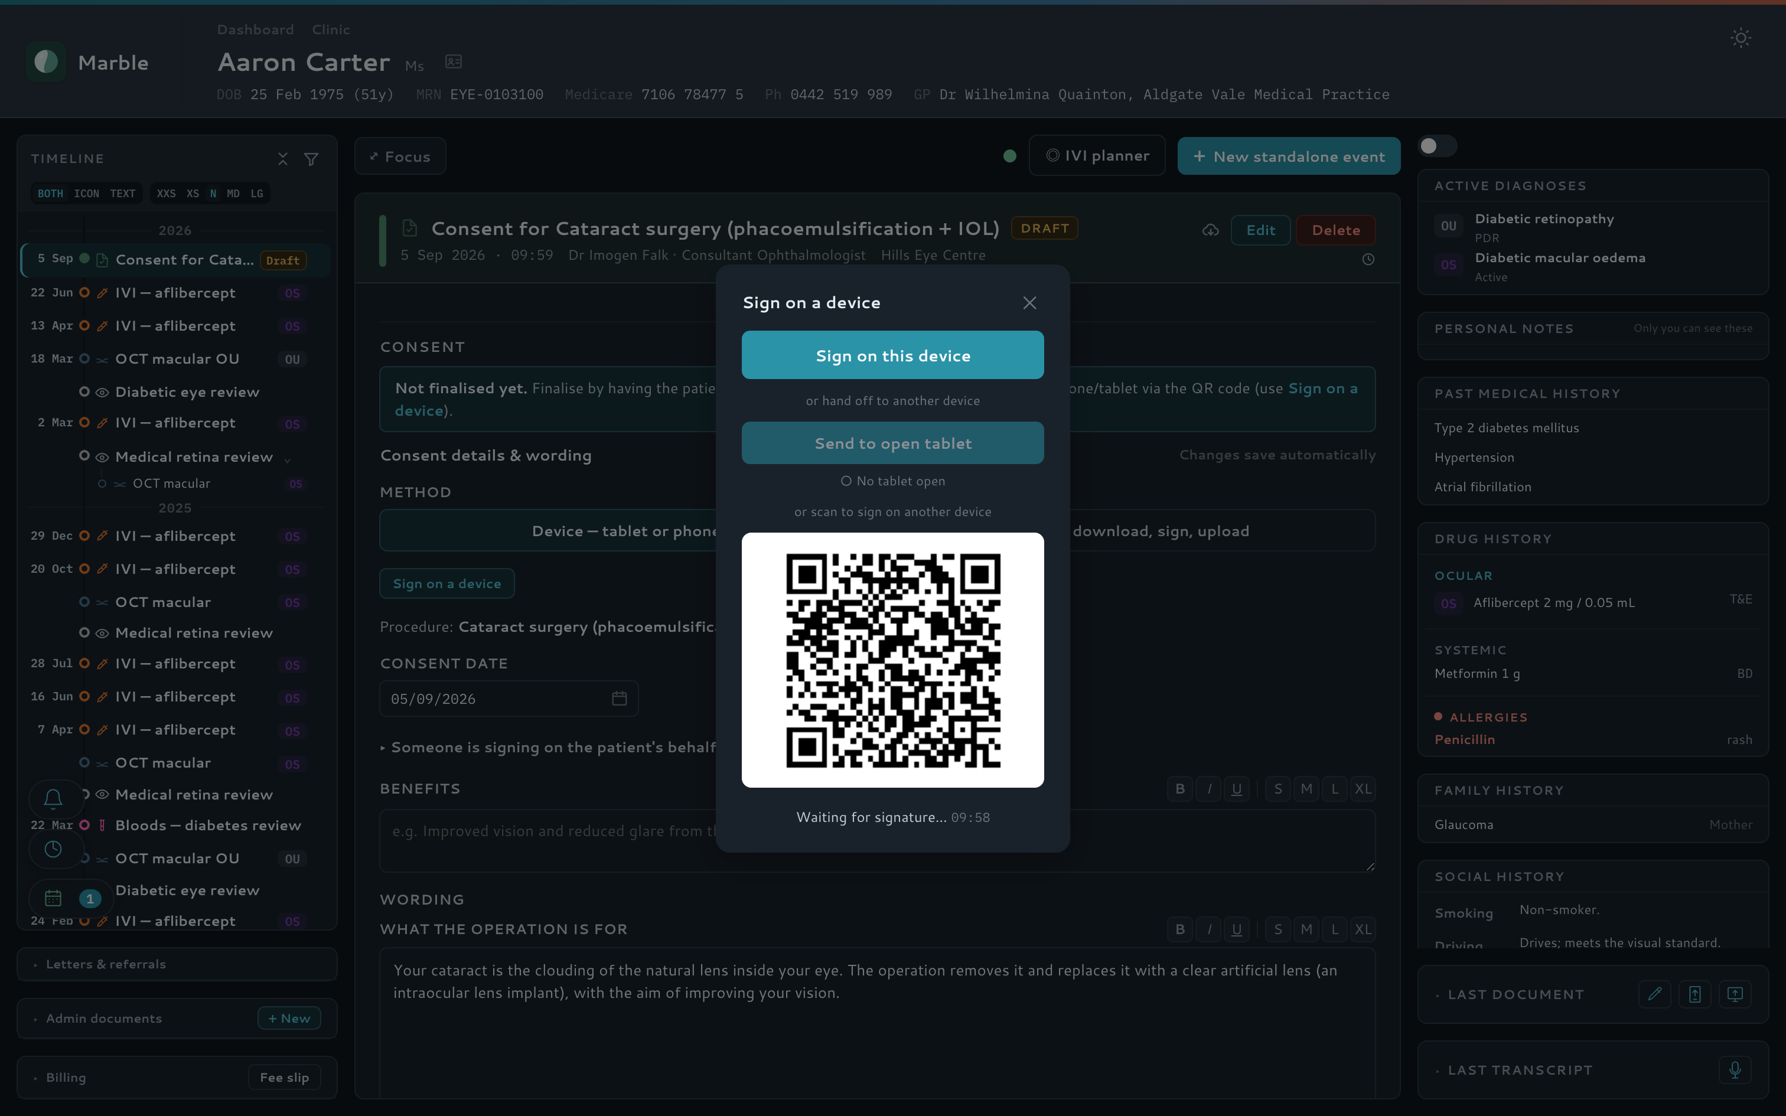This screenshot has width=1786, height=1116.
Task: Toggle Bold in Benefits toolbar
Action: [1180, 789]
